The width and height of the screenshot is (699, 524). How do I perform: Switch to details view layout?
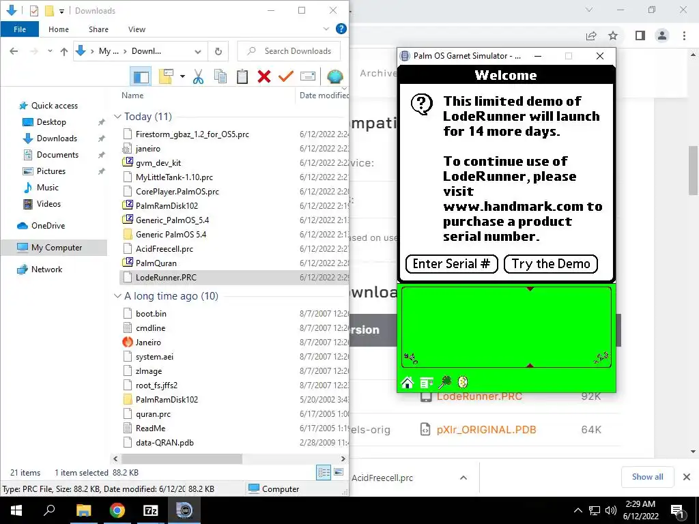324,472
